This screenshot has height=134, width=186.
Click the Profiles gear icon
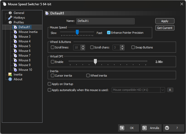click(10, 22)
